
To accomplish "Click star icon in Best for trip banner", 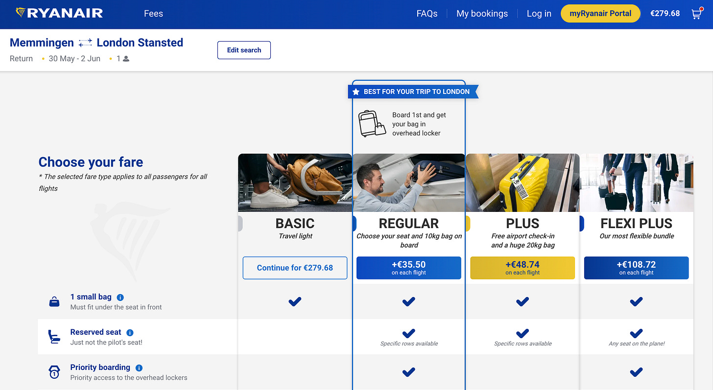I will tap(356, 92).
